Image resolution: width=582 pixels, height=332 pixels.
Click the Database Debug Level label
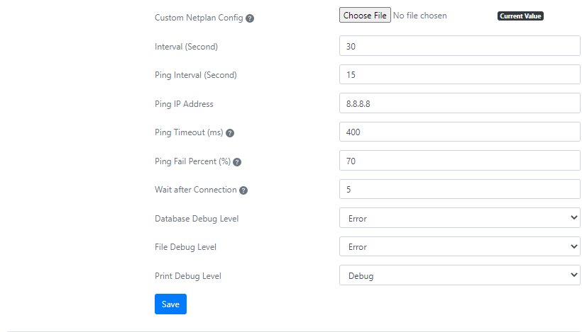197,219
